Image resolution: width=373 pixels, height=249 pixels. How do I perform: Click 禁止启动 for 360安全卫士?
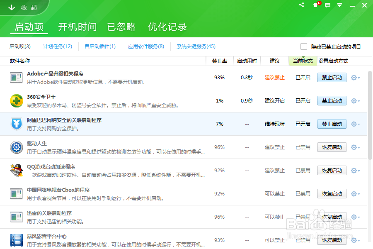coord(332,101)
